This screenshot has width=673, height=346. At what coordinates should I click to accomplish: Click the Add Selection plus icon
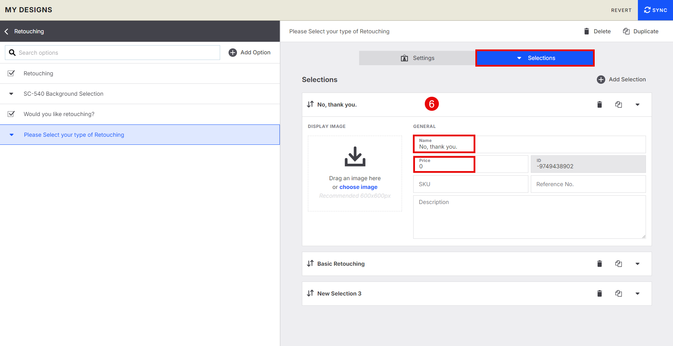(x=601, y=80)
